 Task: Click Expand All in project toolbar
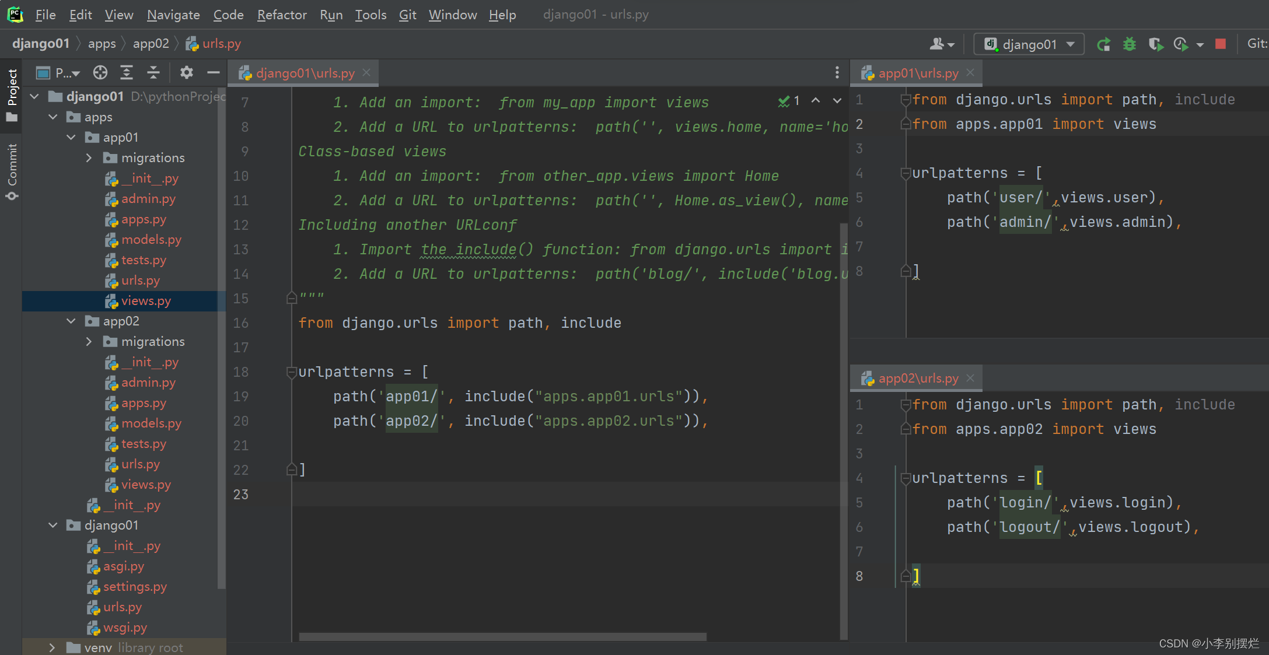127,73
